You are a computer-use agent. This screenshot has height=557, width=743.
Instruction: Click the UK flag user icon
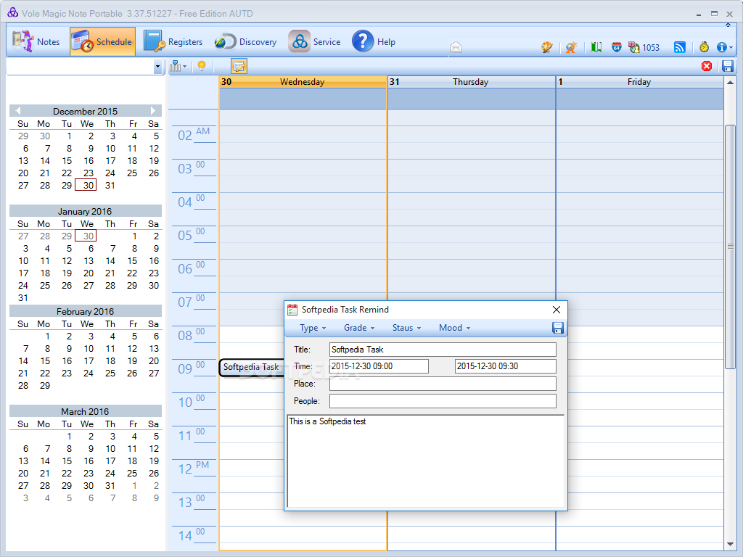click(633, 47)
